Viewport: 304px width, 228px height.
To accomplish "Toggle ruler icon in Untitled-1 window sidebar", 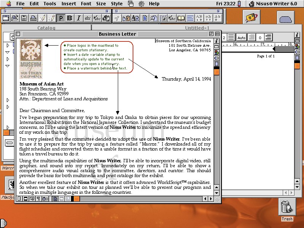I will [x=297, y=41].
